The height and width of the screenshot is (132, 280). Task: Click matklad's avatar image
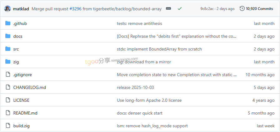[x=7, y=9]
